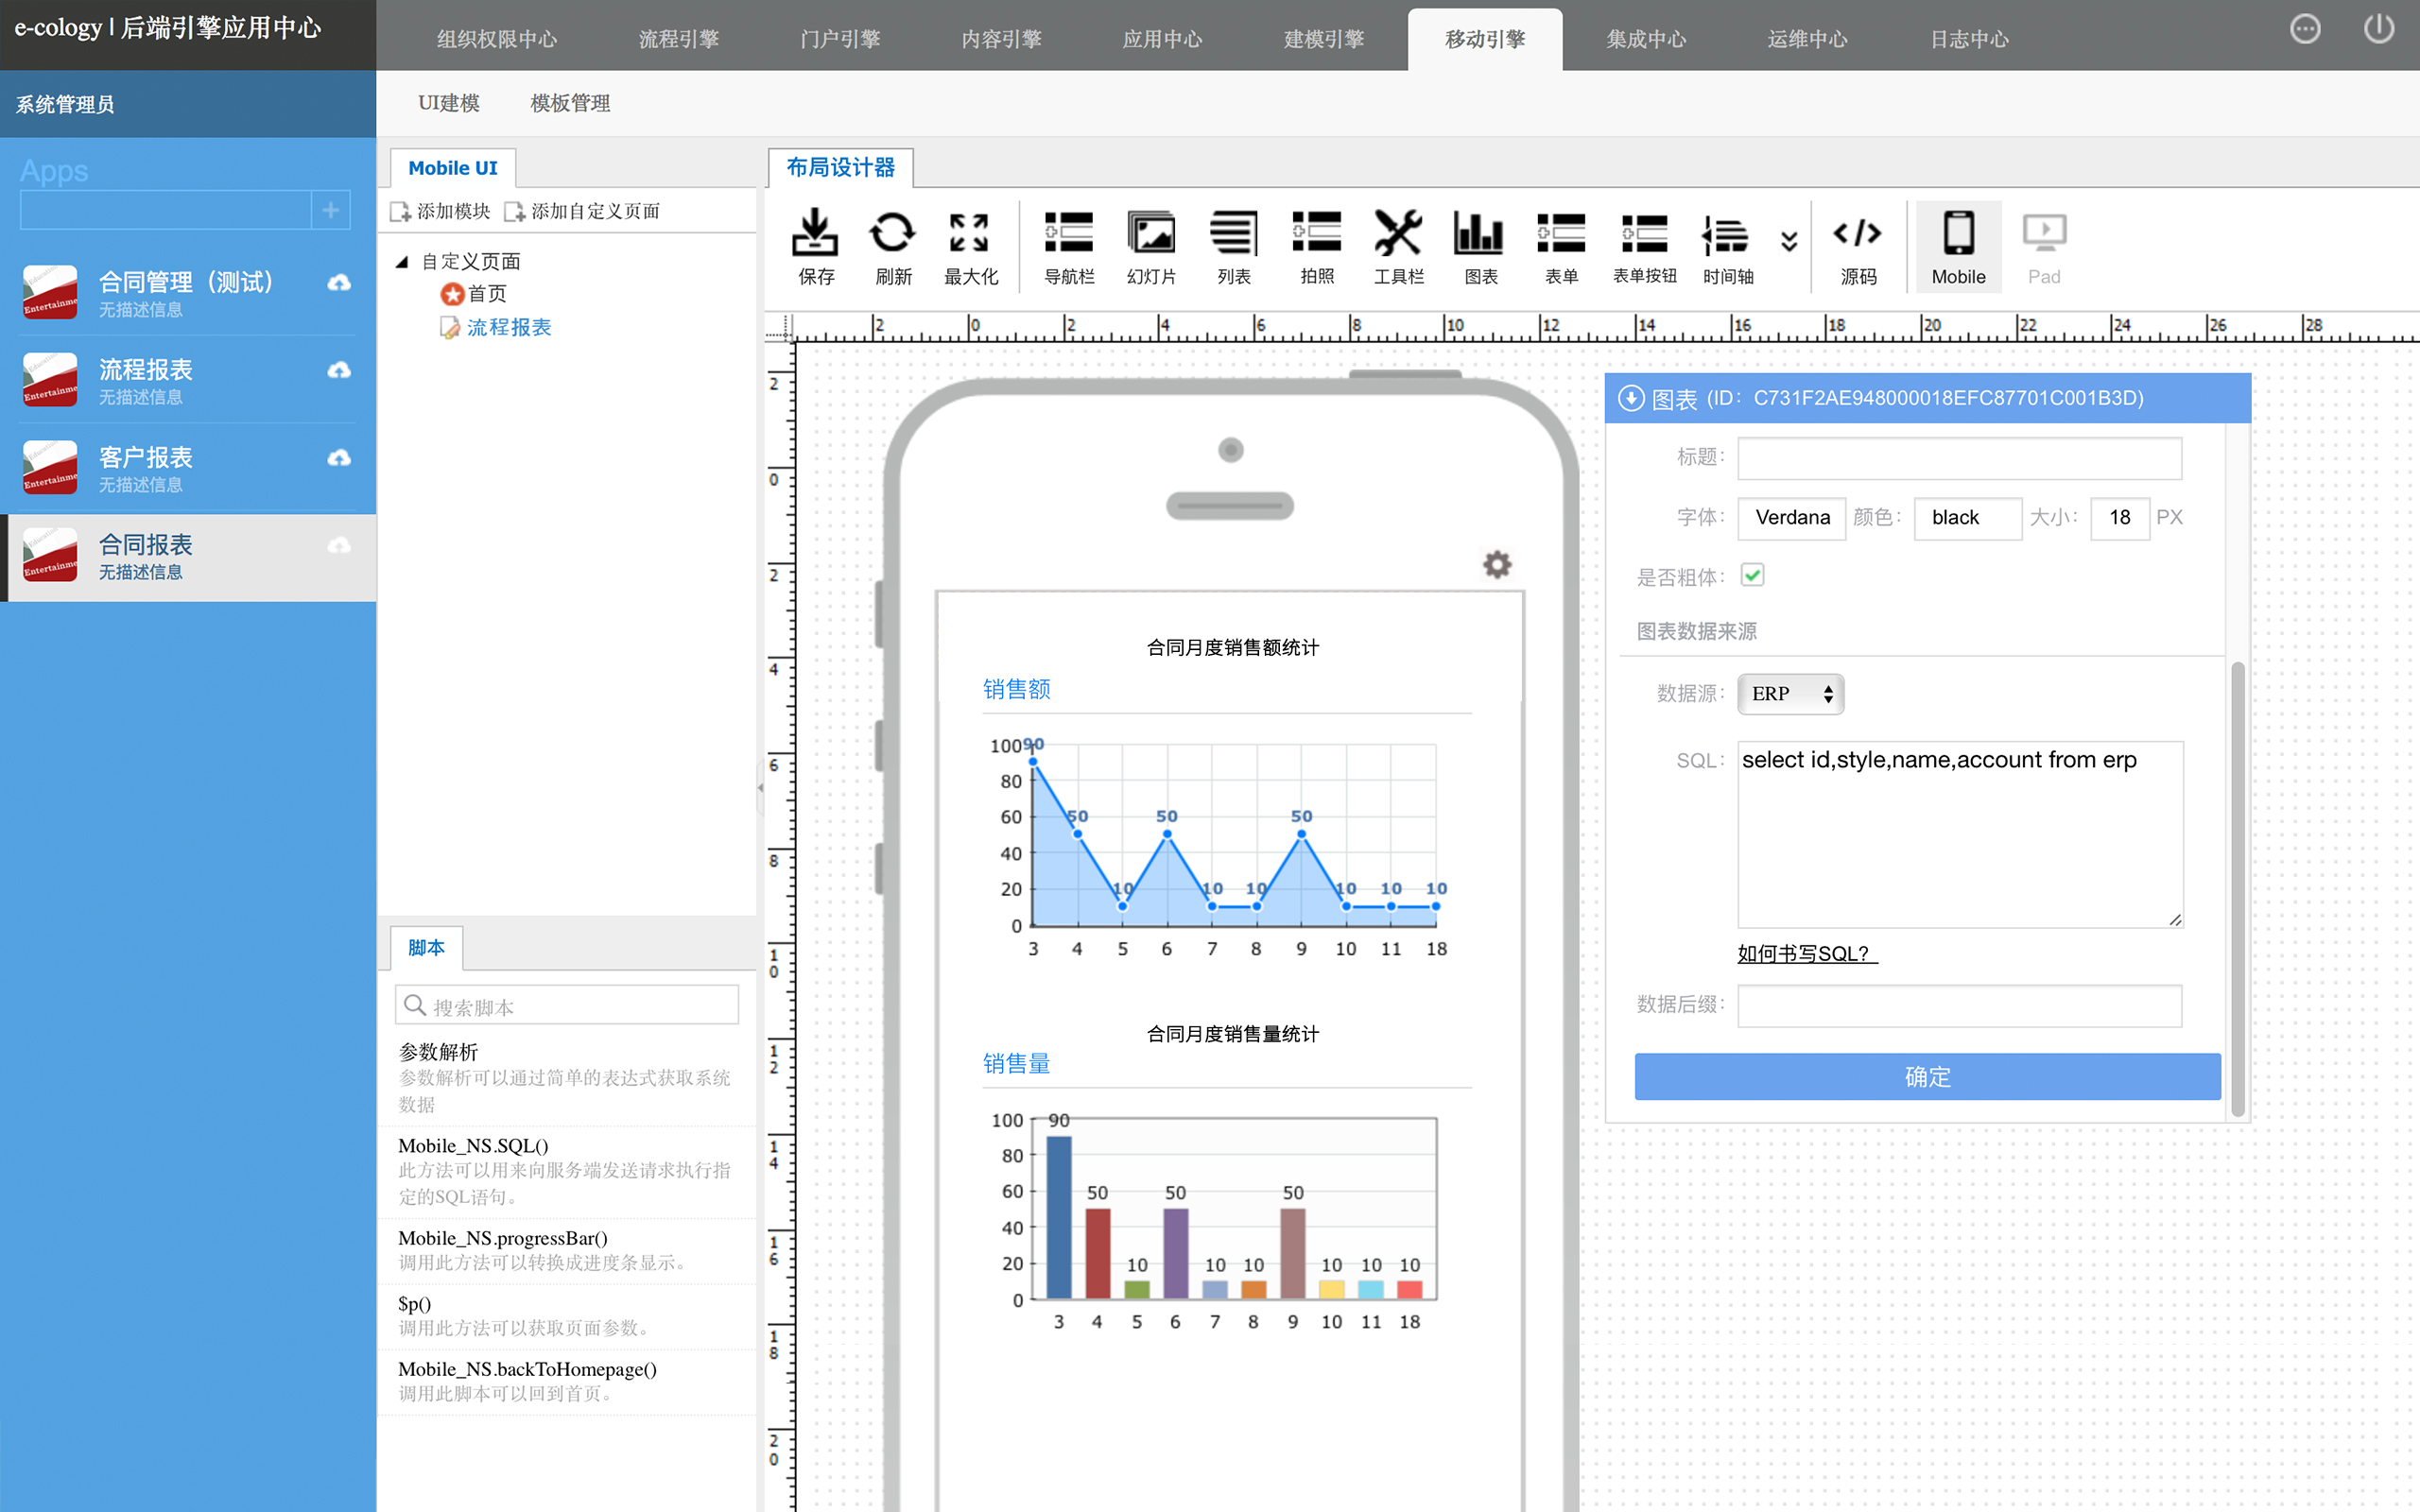The height and width of the screenshot is (1512, 2420).
Task: Select the 布局设计器 tab
Action: tap(840, 167)
